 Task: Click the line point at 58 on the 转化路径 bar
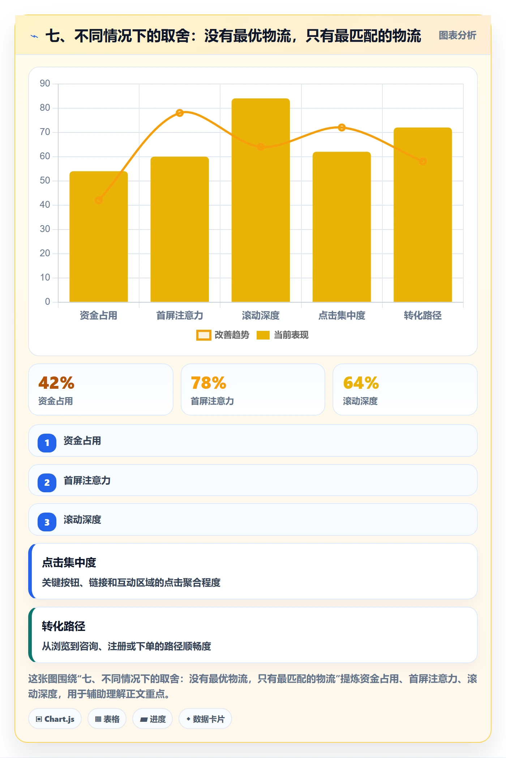click(x=423, y=161)
